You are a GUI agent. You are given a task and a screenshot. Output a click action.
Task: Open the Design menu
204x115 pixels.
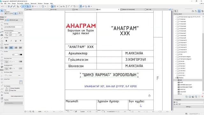point(14,4)
